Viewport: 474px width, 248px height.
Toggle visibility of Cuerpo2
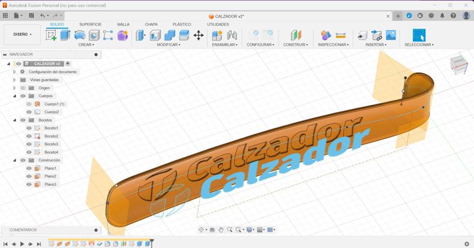coord(28,112)
